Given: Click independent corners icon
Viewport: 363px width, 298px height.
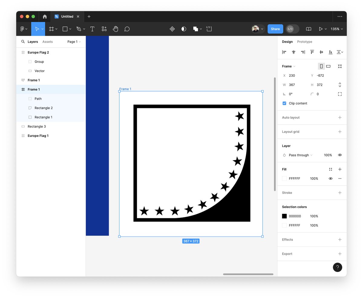Looking at the screenshot, I should point(340,94).
